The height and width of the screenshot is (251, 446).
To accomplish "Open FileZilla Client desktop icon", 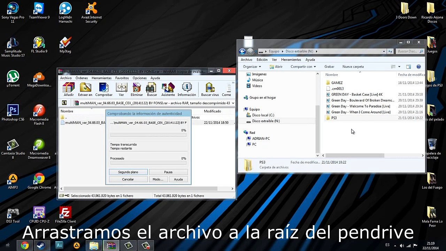I will (x=65, y=215).
